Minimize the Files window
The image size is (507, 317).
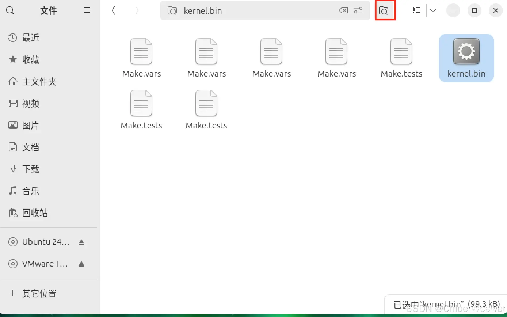pos(453,11)
